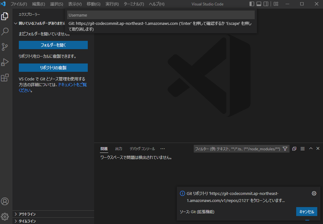This screenshot has width=323, height=224.
Task: Click the フォルダーを開く button
Action: (x=53, y=45)
